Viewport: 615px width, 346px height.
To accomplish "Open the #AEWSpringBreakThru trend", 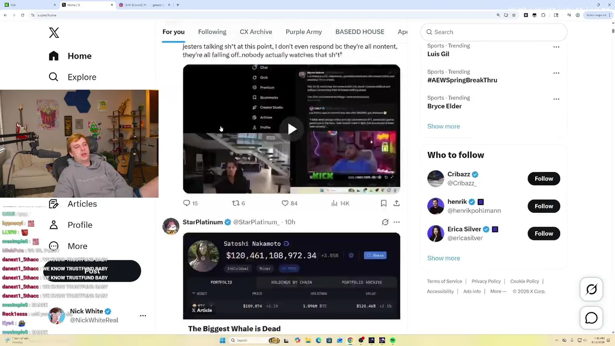I will (462, 80).
